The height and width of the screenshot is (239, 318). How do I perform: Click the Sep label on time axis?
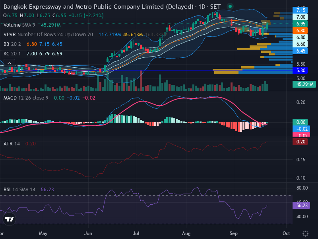233,233
